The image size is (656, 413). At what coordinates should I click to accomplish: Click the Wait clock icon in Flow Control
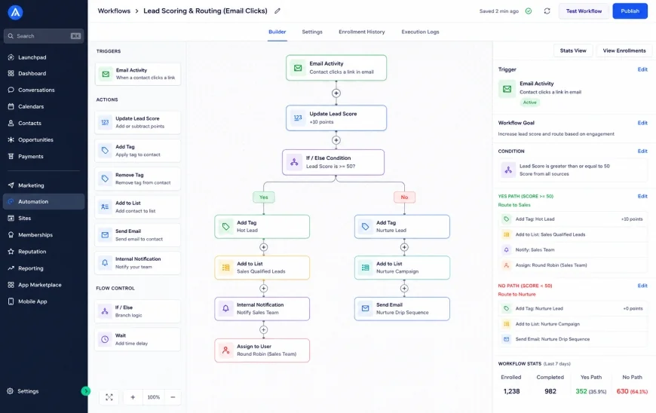click(x=105, y=339)
